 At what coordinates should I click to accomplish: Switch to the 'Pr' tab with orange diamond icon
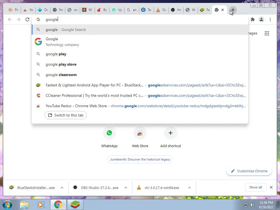coord(14,10)
